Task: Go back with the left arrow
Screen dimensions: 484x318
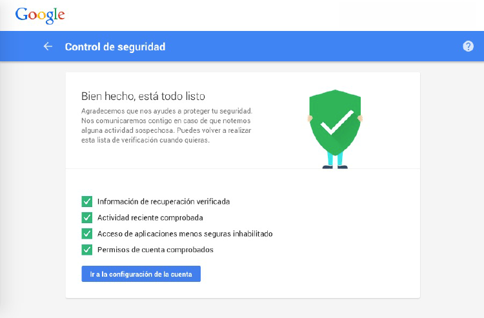Action: coord(48,46)
